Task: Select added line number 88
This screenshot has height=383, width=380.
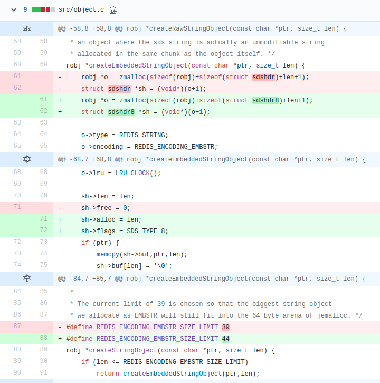Action: (x=43, y=338)
